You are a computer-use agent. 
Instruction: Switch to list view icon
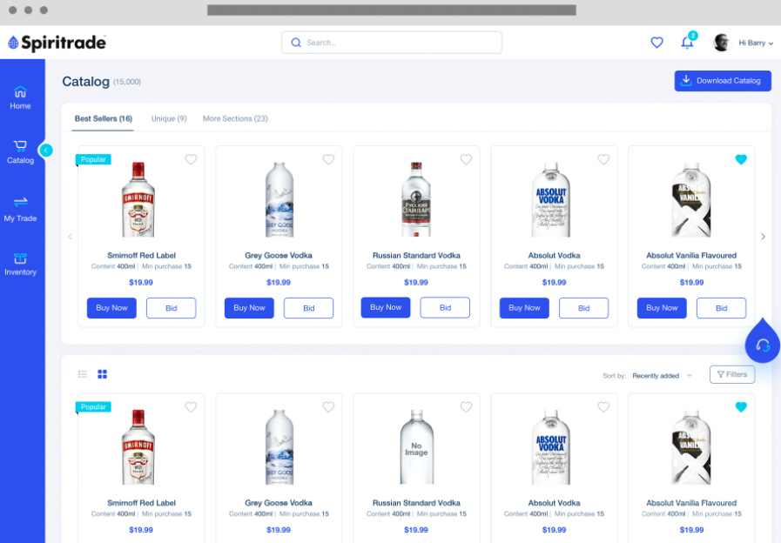pyautogui.click(x=83, y=374)
